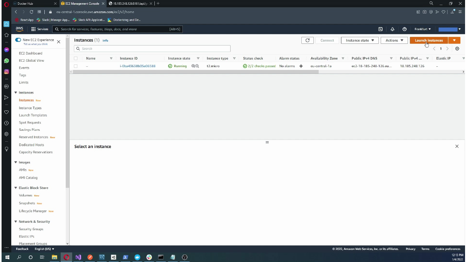Reload the browser page
Screen dimensions: 467x262
point(31,12)
